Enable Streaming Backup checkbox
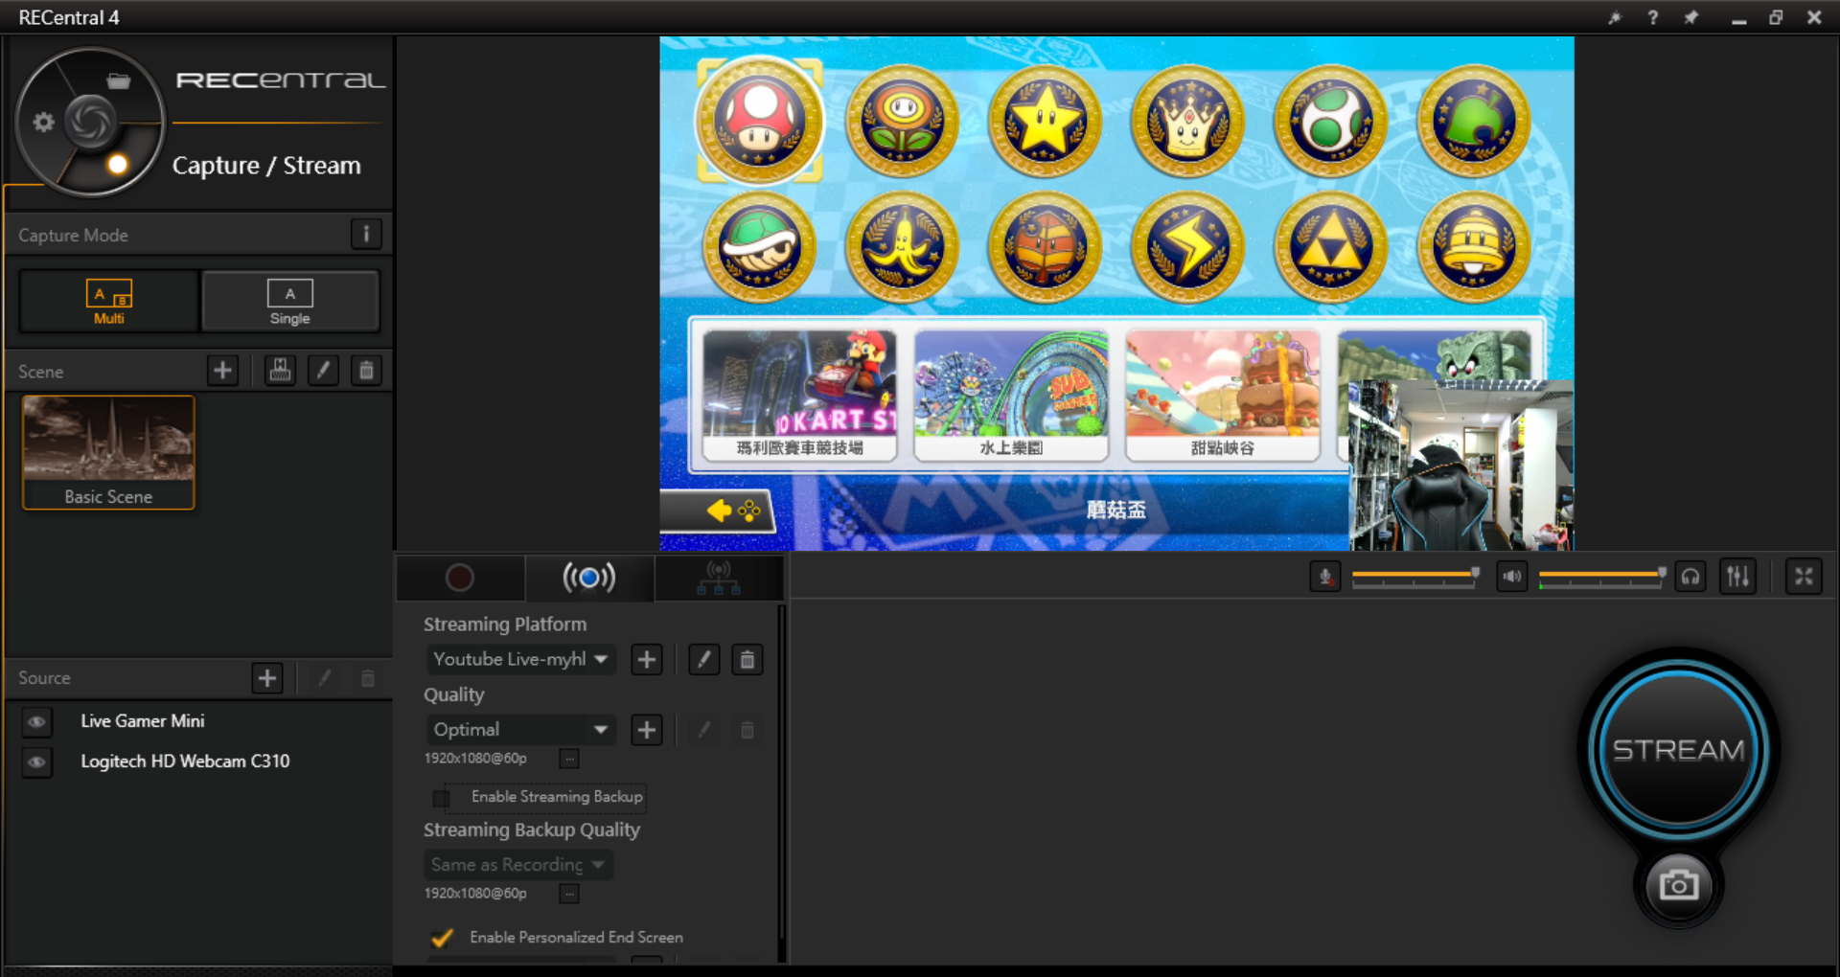Screen dimensions: 1840x977 coord(442,797)
